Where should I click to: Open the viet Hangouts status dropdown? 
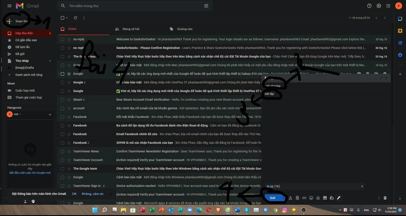click(20, 114)
